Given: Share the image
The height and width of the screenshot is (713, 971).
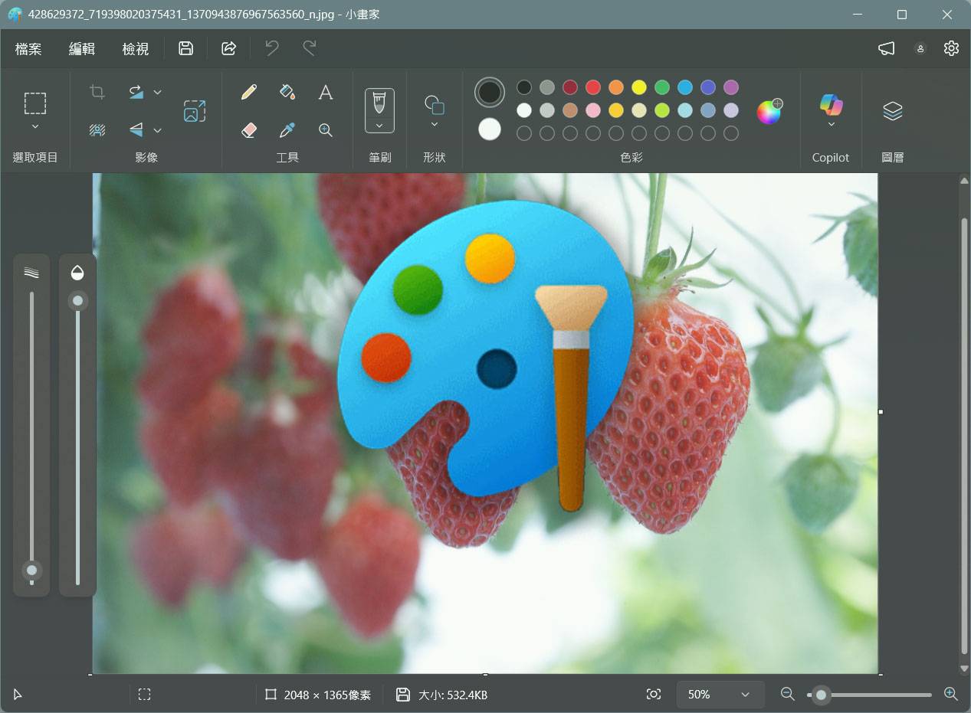Looking at the screenshot, I should tap(228, 47).
